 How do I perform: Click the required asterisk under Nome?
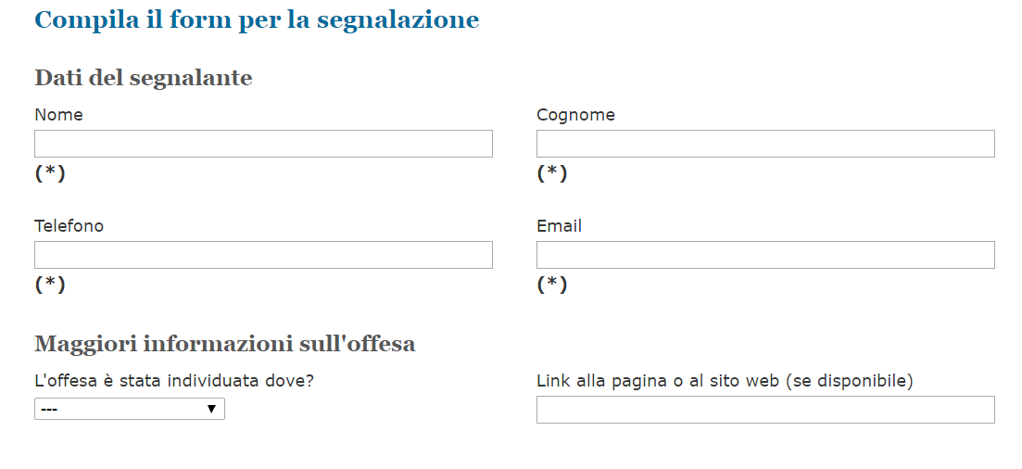click(x=50, y=173)
